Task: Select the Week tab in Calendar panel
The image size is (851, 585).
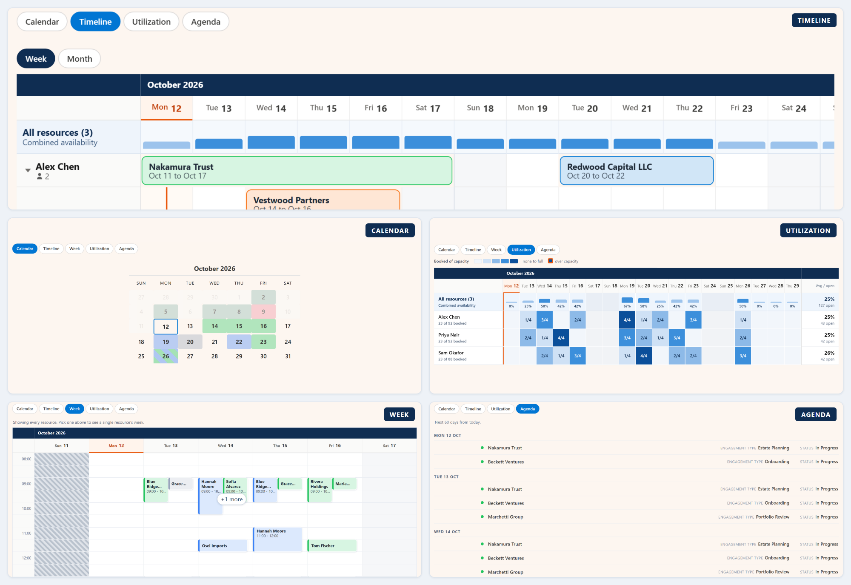Action: (74, 249)
